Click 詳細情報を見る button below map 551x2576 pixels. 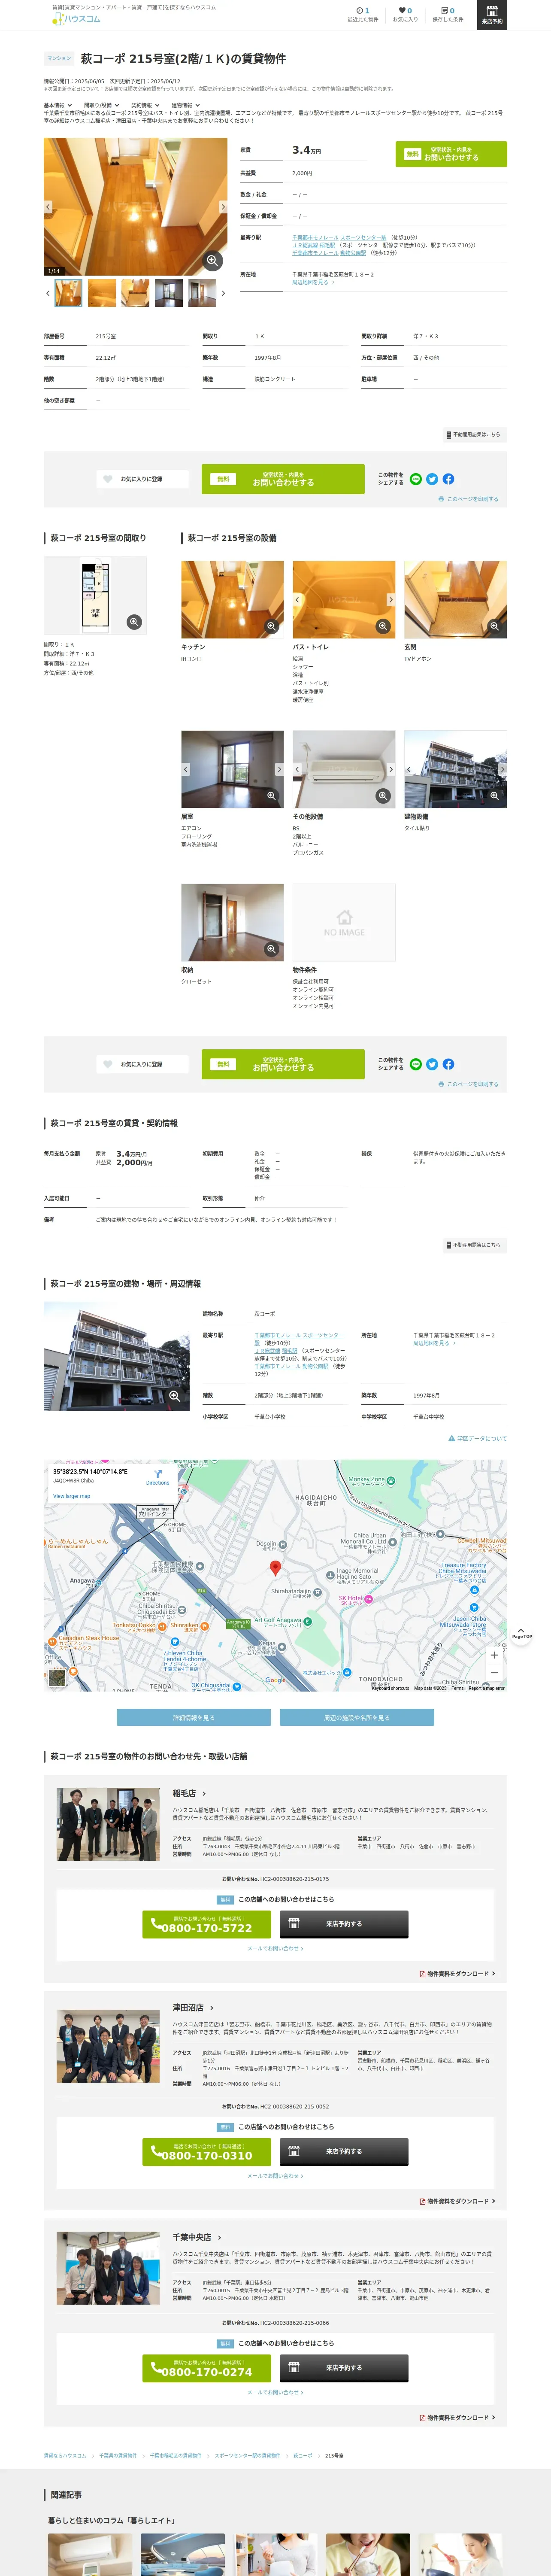coord(194,1718)
